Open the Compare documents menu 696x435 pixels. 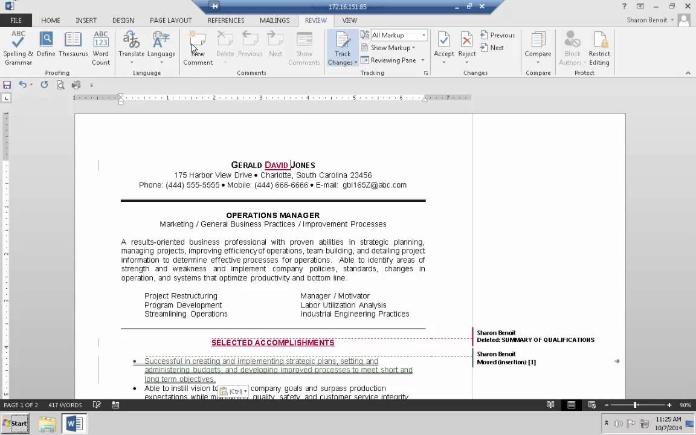point(538,48)
